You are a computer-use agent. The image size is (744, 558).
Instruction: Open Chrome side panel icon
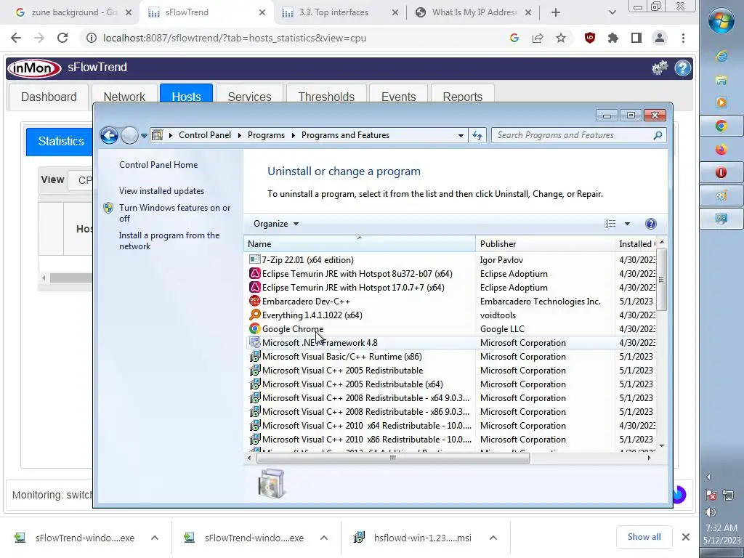(x=636, y=38)
